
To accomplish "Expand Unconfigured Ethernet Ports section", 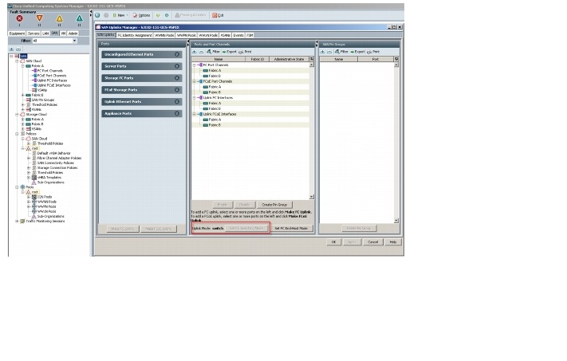I will click(x=177, y=54).
